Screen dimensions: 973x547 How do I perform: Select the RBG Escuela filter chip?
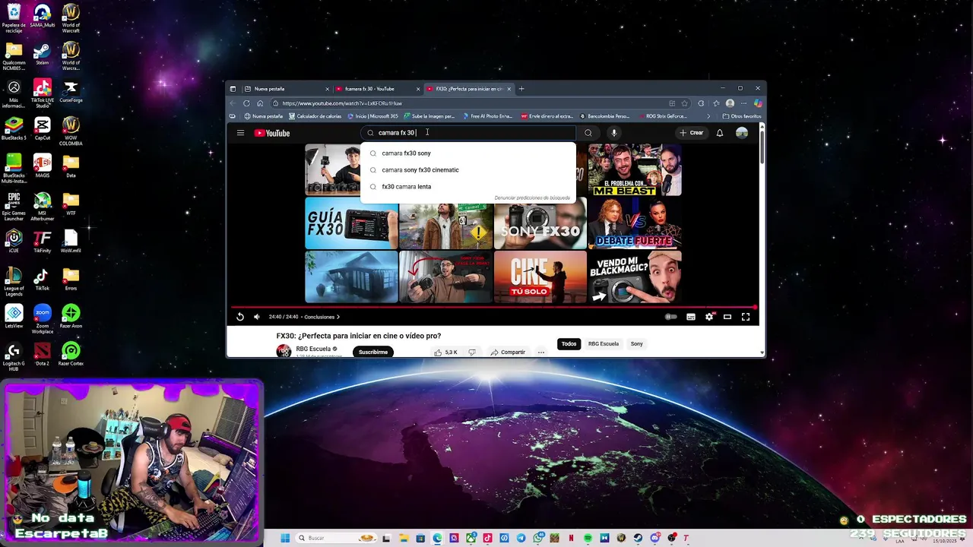tap(604, 344)
